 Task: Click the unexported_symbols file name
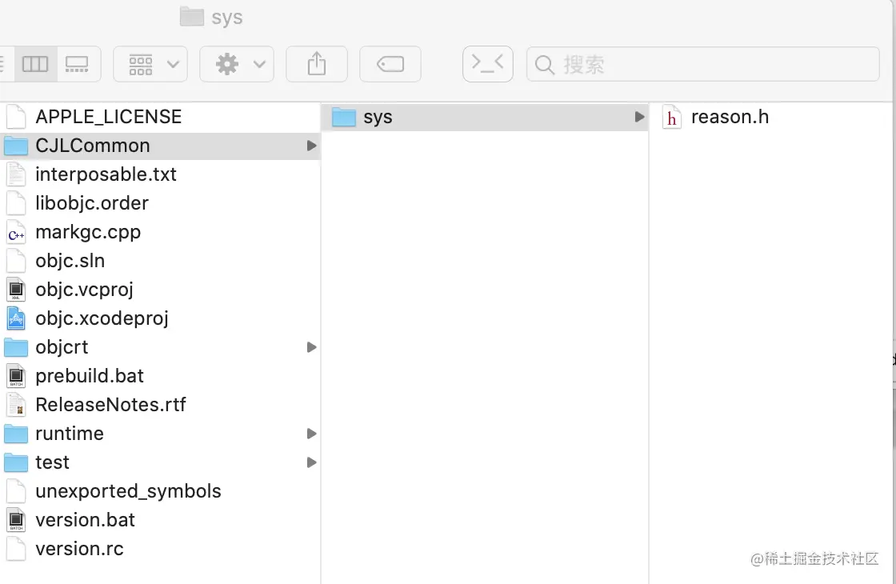128,491
